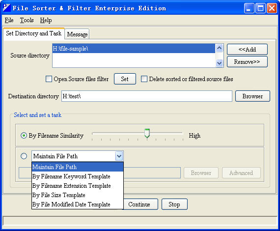Click the source list scroll down arrow

click(x=219, y=63)
